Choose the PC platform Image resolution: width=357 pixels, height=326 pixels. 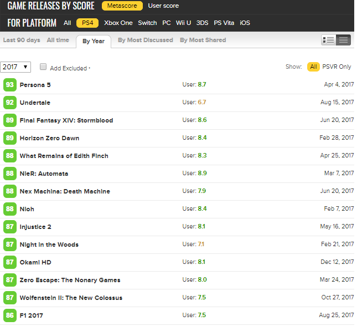(x=167, y=23)
